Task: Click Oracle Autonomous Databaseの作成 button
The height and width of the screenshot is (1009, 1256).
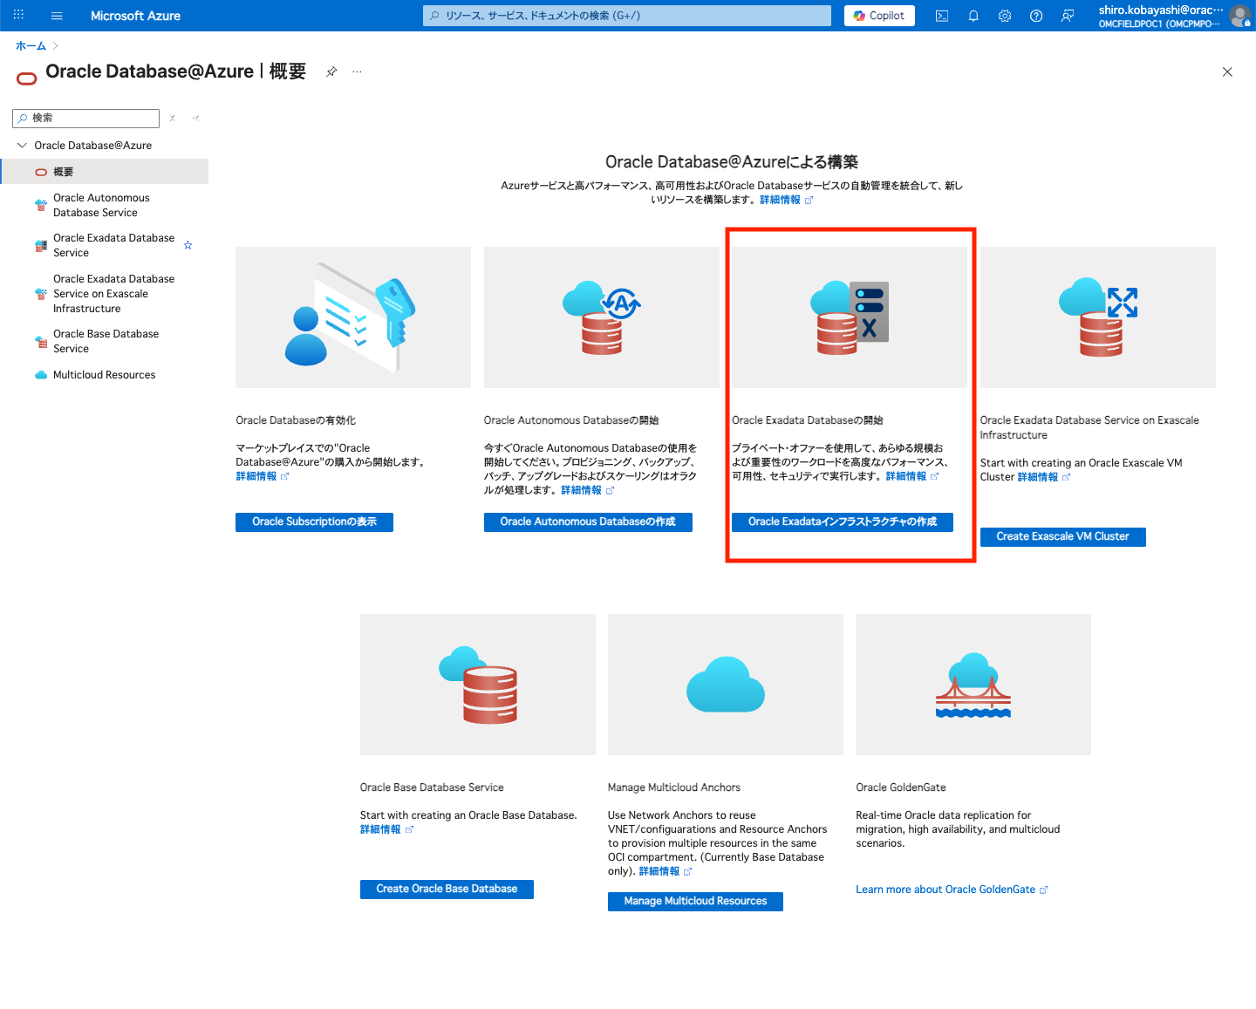Action: click(588, 522)
